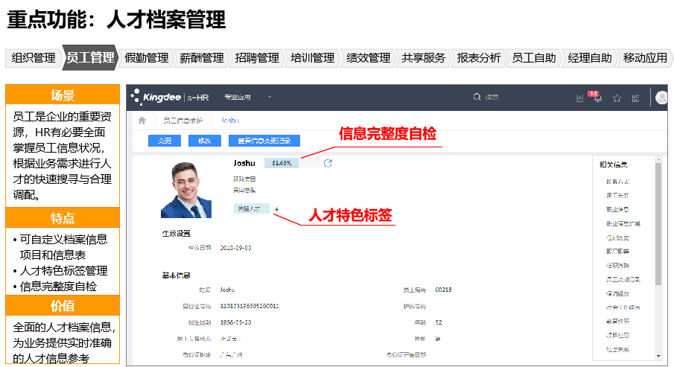Select the 员工自助 tab
Image resolution: width=674 pixels, height=367 pixels.
(x=534, y=57)
